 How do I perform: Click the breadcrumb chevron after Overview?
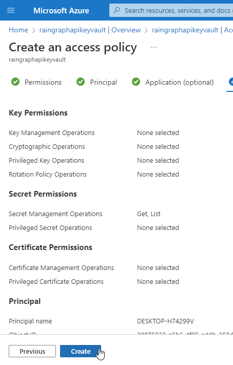coord(146,30)
